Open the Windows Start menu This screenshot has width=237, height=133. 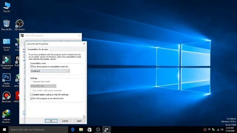[x=4, y=130]
